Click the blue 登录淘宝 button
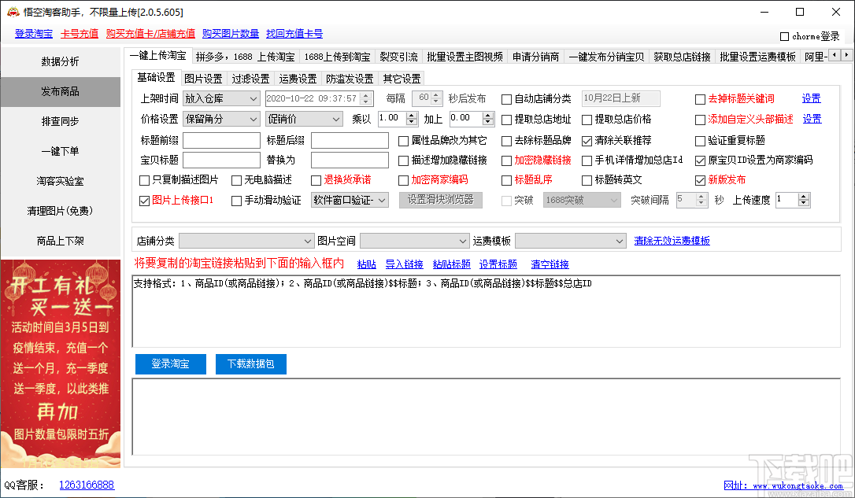The image size is (855, 498). point(171,364)
